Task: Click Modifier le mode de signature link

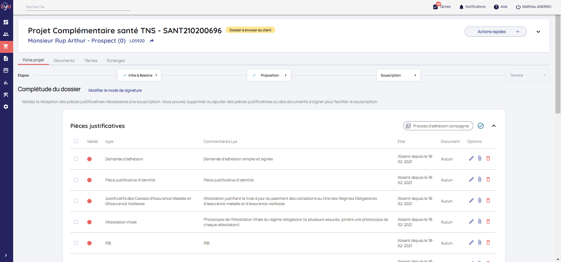Action: pos(115,91)
